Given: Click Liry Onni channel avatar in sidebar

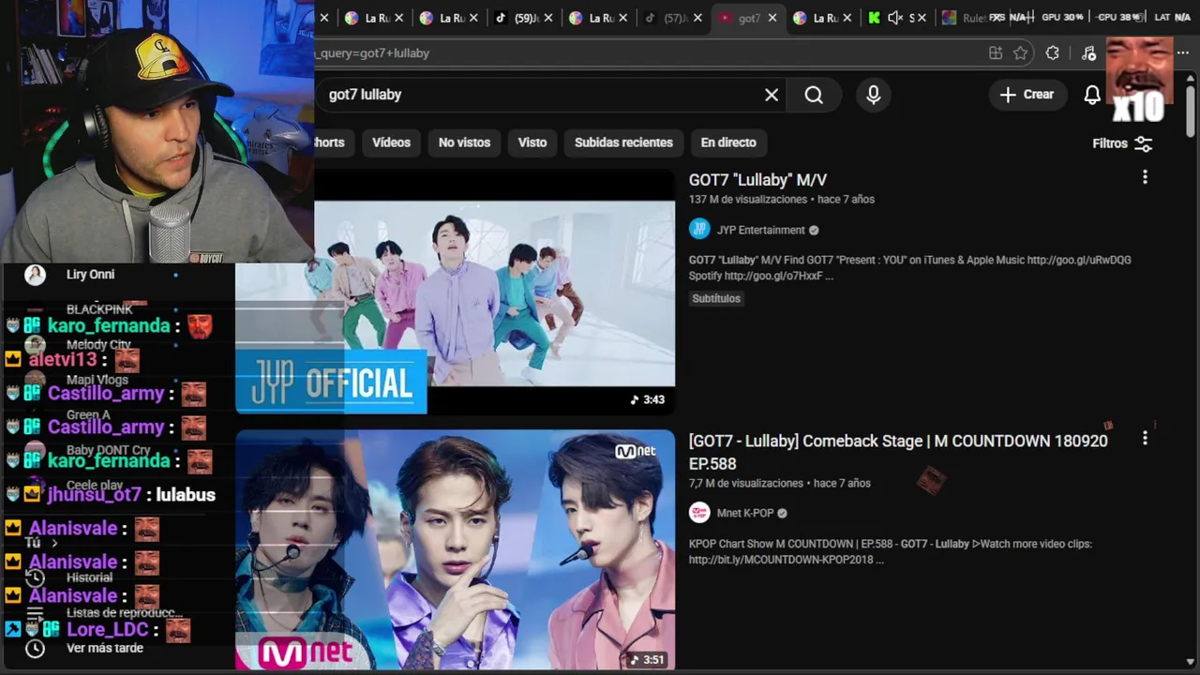Looking at the screenshot, I should [x=35, y=275].
